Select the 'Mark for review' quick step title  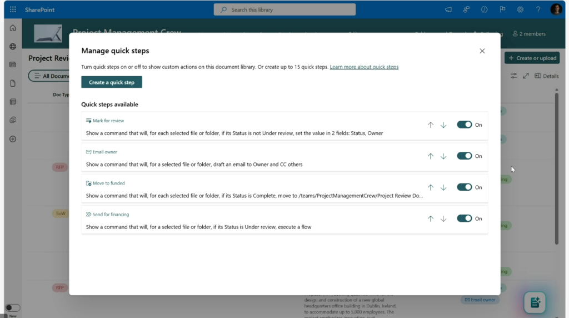tap(108, 121)
